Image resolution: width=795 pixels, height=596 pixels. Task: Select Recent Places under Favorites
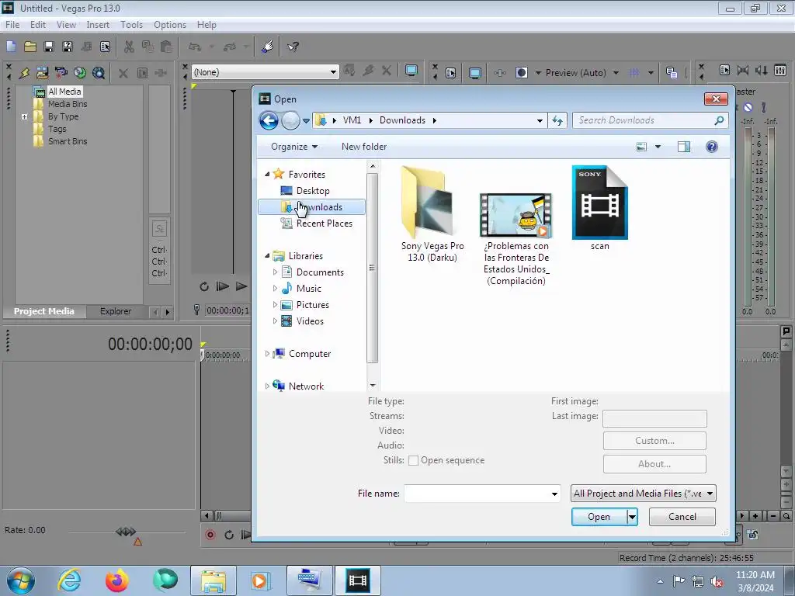(x=324, y=223)
